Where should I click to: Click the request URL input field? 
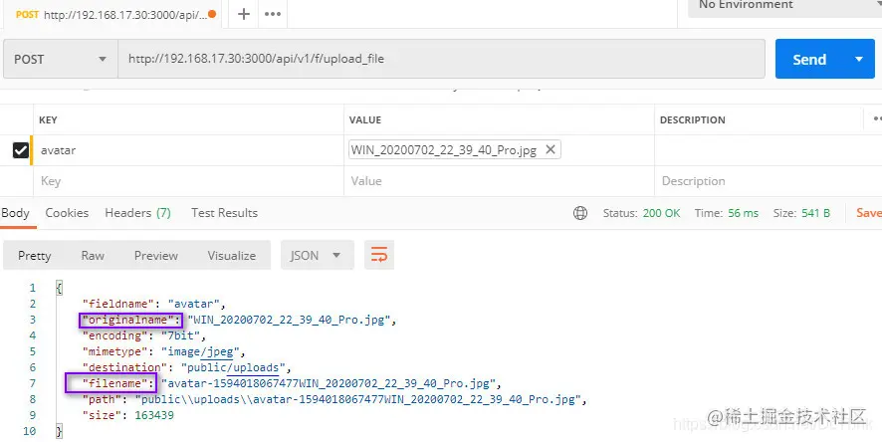coord(441,59)
